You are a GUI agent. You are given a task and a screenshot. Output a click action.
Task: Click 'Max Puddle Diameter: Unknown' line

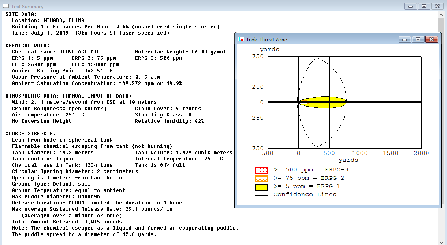[x=56, y=196]
